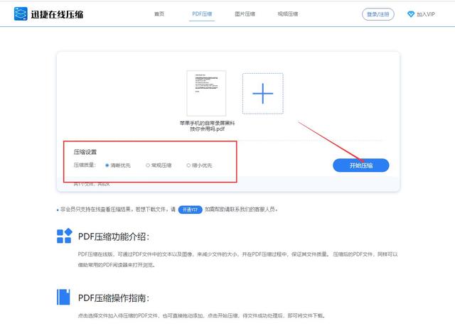Start compression with the 开始压缩 button
Image resolution: width=455 pixels, height=326 pixels.
point(360,165)
